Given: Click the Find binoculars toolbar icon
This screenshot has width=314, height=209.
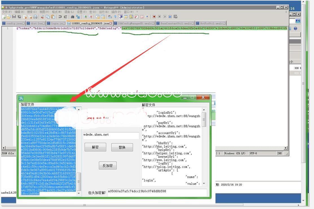Looking at the screenshot, I should point(73,17).
